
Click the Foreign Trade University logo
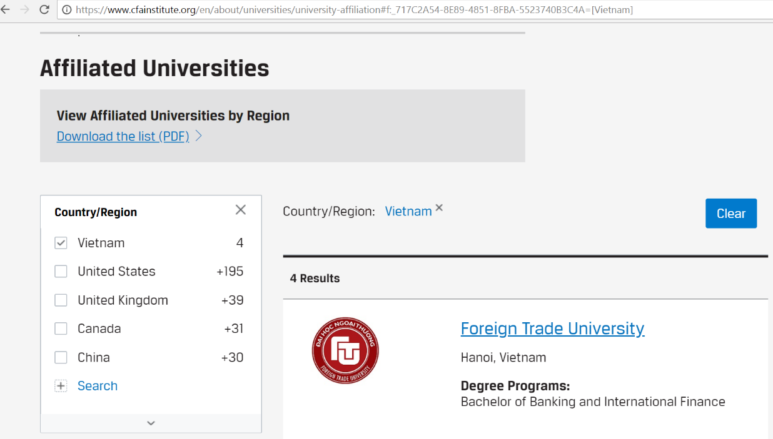pyautogui.click(x=345, y=350)
